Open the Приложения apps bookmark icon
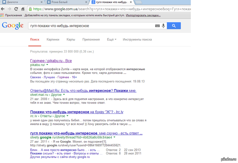The image size is (238, 163). tap(3, 15)
